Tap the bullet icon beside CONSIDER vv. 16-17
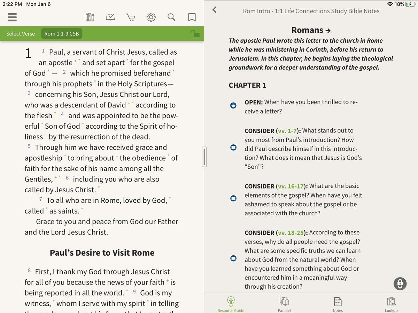 (x=233, y=198)
